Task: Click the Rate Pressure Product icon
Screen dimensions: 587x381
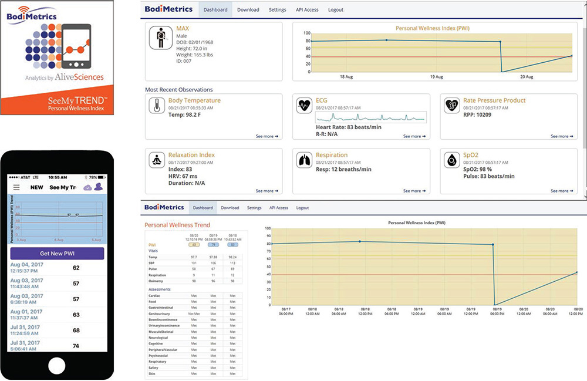Action: (451, 106)
